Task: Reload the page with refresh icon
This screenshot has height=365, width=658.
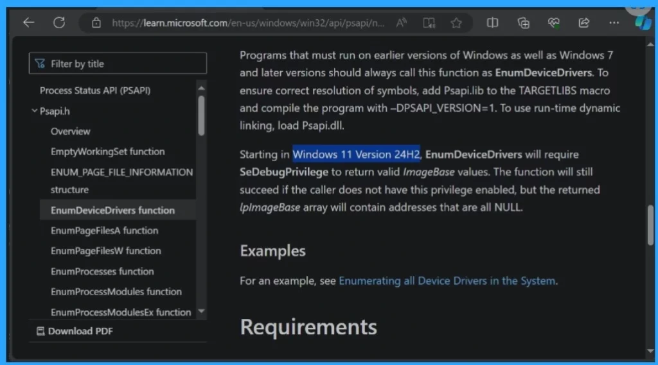Action: pos(59,22)
